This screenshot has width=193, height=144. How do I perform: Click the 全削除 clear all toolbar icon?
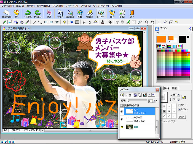pos(90,14)
